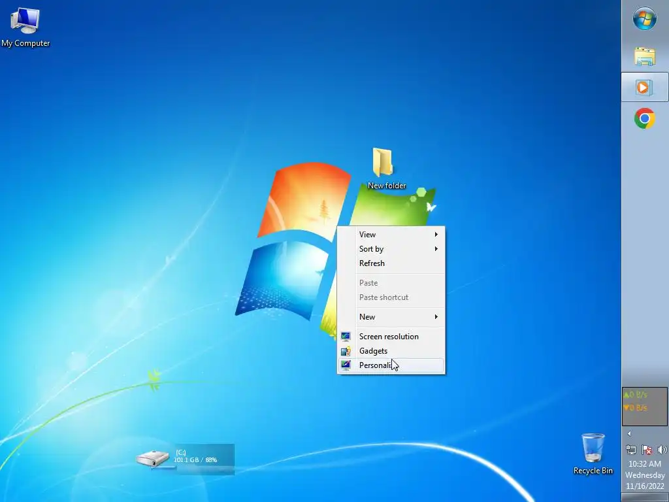Image resolution: width=669 pixels, height=502 pixels.
Task: Open the Windows Start orb
Action: [x=645, y=18]
